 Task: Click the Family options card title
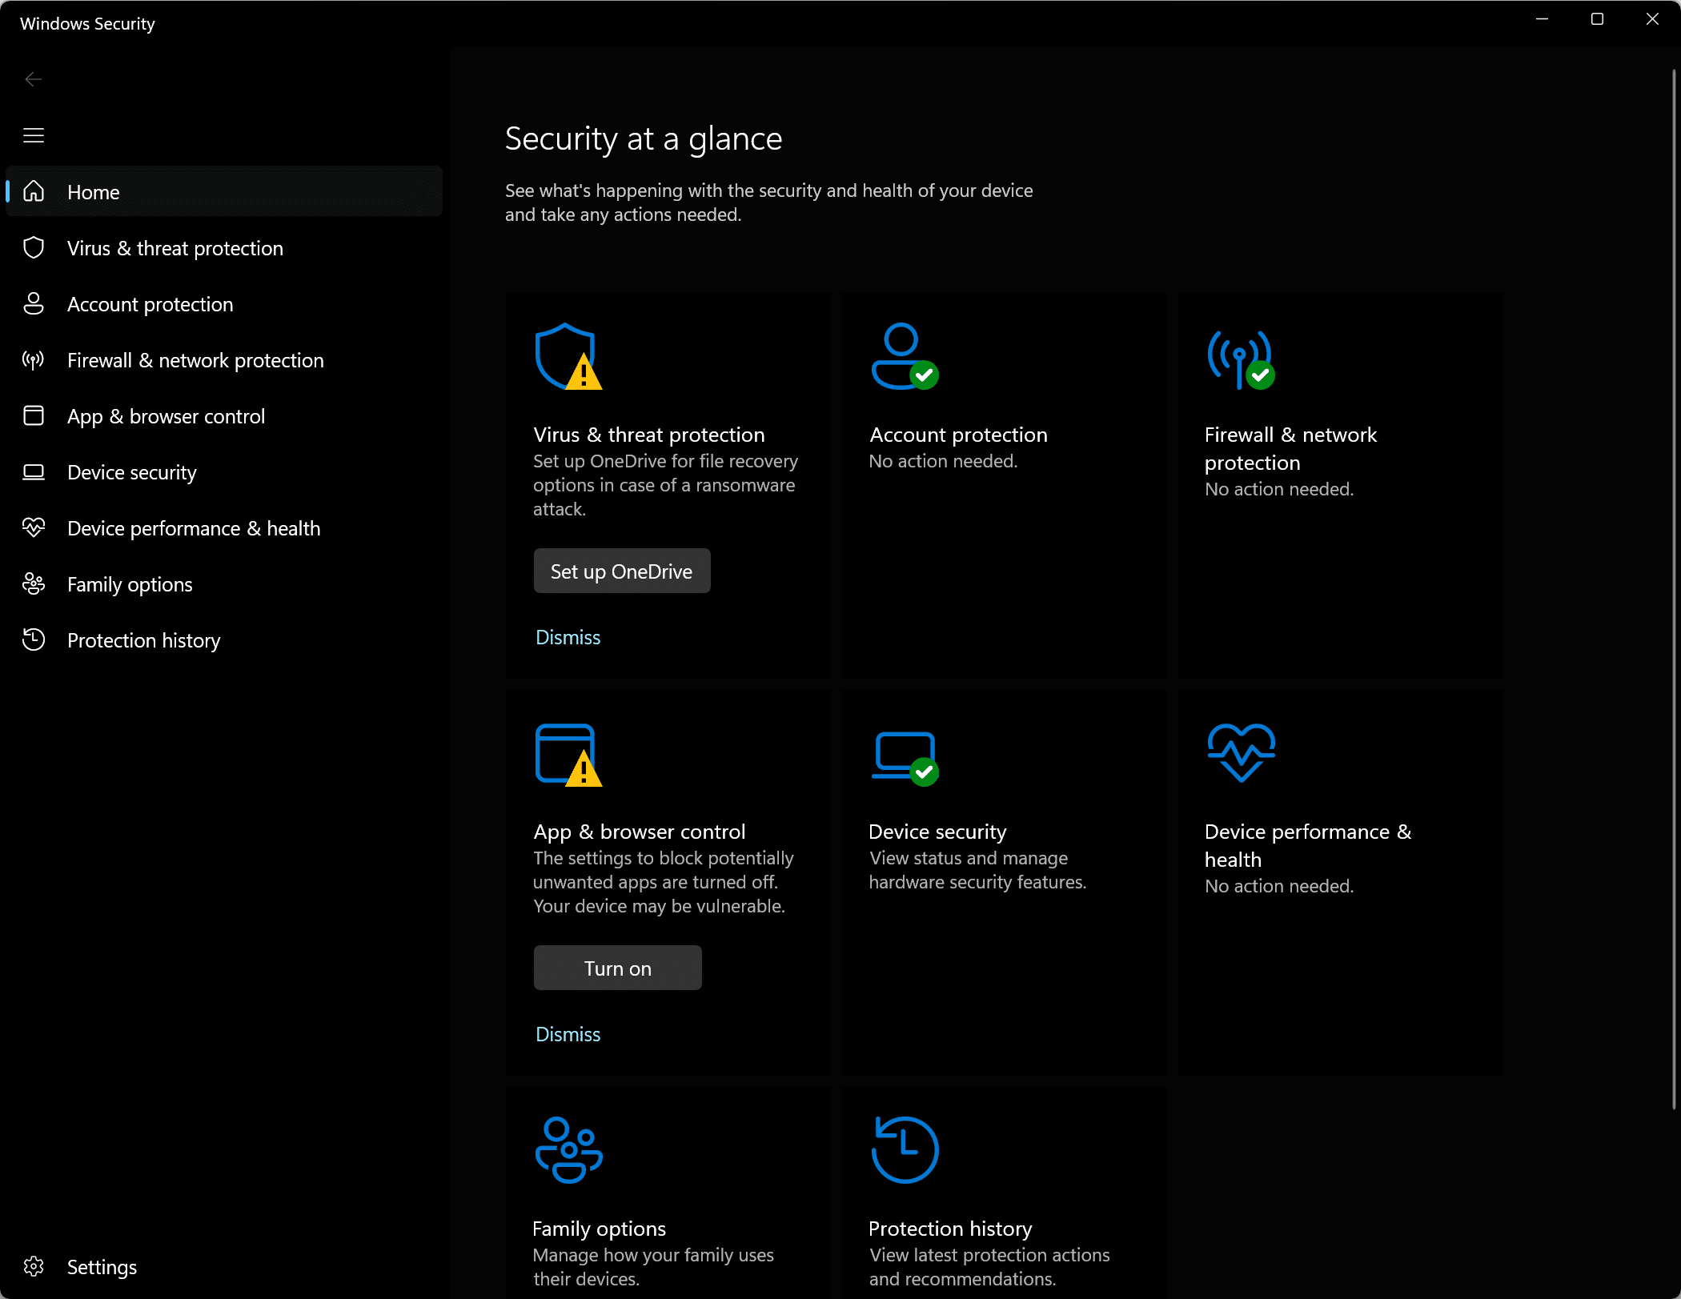599,1229
